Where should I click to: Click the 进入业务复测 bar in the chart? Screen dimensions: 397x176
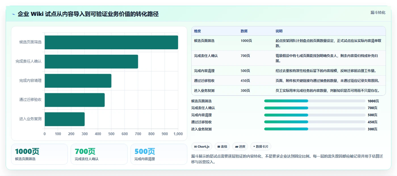[x=65, y=119]
